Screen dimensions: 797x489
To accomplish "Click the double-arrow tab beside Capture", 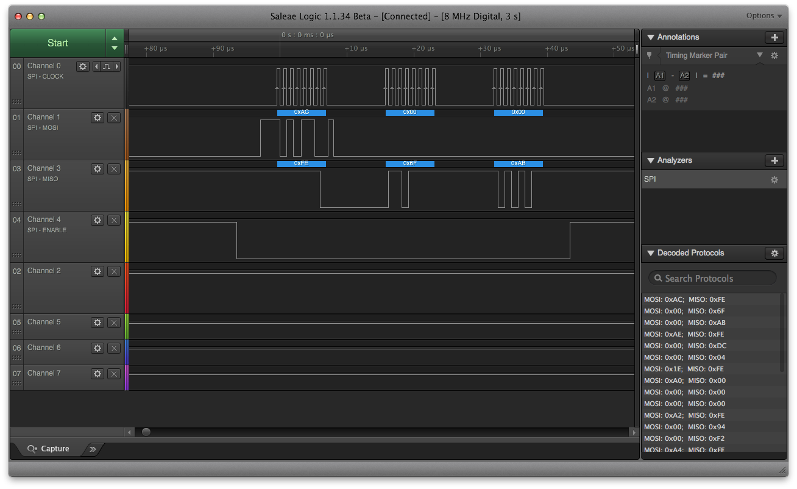I will tap(93, 449).
